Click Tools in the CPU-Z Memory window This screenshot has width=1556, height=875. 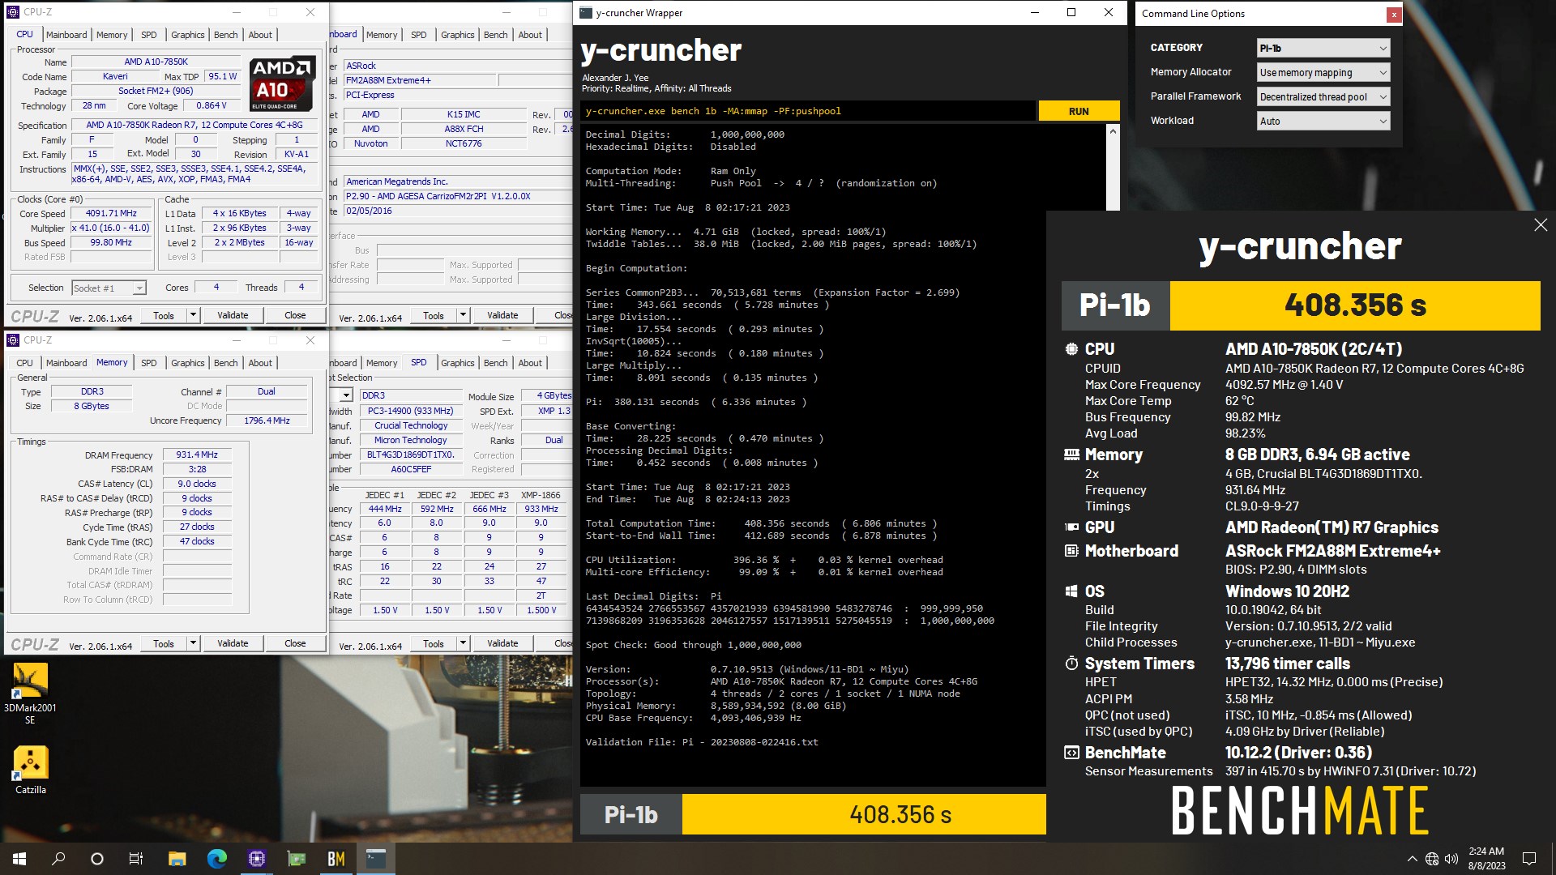pyautogui.click(x=164, y=643)
